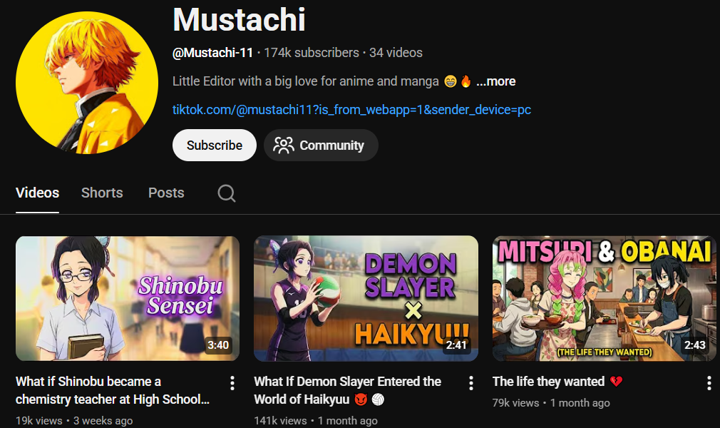This screenshot has width=720, height=428.
Task: Open title 'What if Shinobu became a chemistry teacher'
Action: [x=113, y=390]
